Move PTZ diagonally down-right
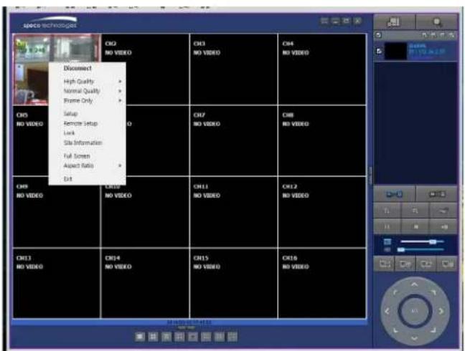 click(x=433, y=330)
